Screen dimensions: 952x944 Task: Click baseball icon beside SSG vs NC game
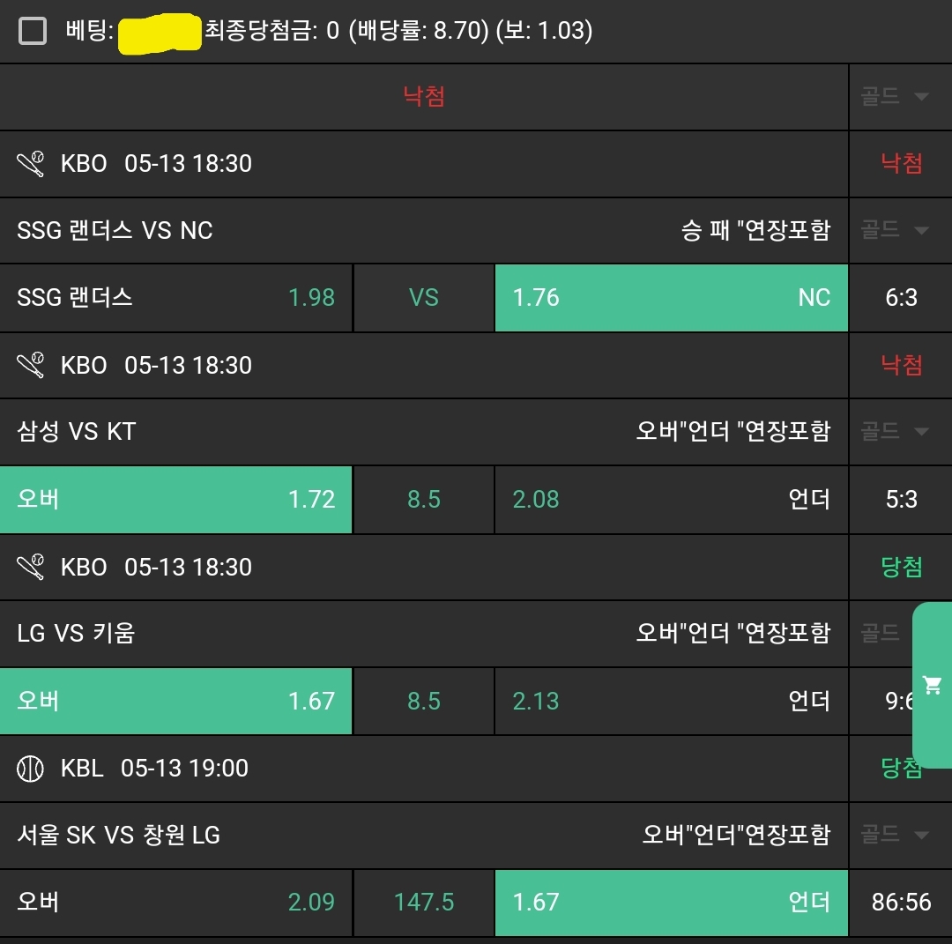click(31, 164)
